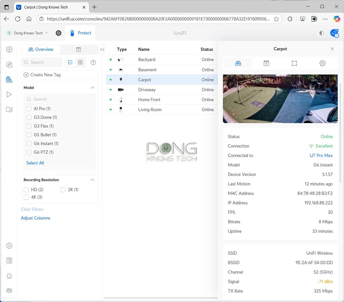Screen dimensions: 344x302
Task: Open Carpot panel zones tab
Action: pyautogui.click(x=294, y=63)
